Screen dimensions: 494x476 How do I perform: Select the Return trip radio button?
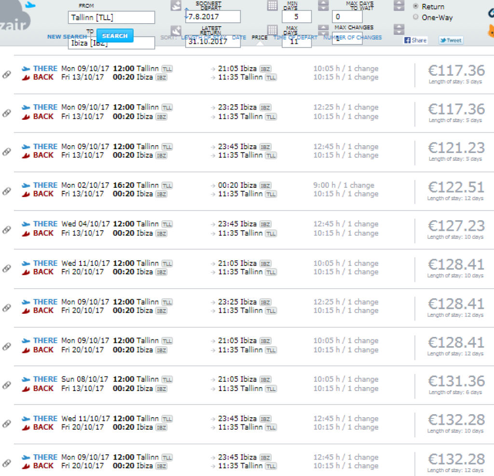pos(416,7)
